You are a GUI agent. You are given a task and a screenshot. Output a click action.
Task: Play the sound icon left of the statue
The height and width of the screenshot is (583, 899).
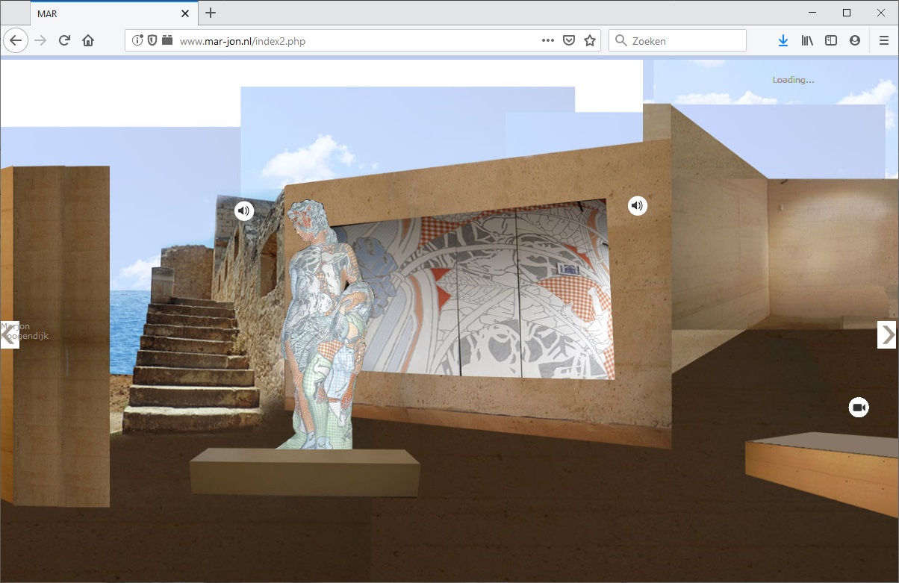click(x=244, y=211)
